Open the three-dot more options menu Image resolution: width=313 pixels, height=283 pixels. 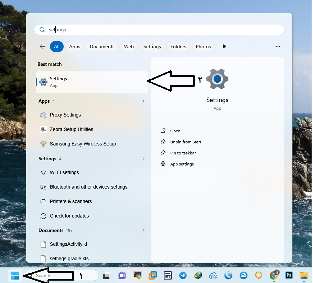[278, 47]
